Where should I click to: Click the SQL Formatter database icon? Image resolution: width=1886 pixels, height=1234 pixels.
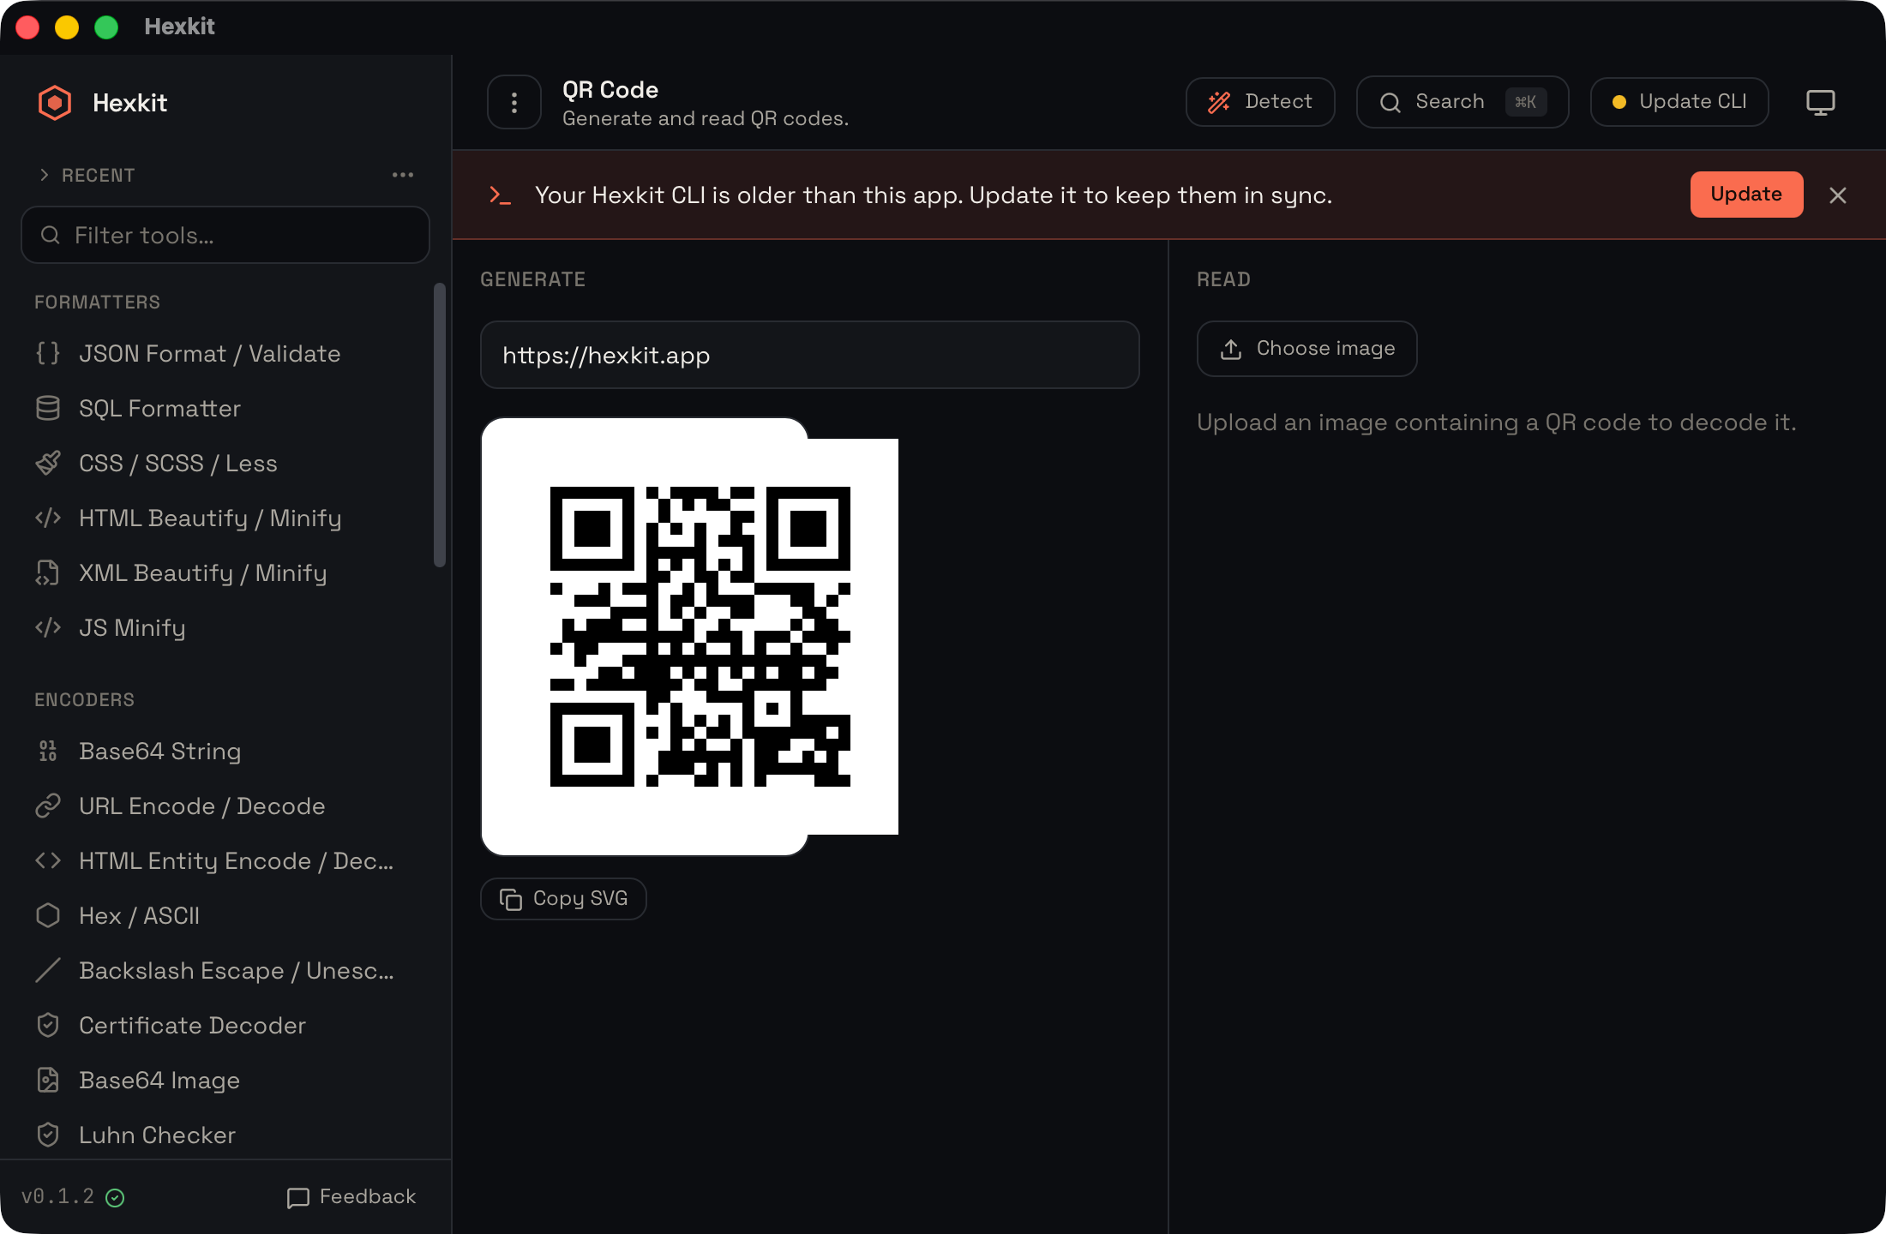(x=48, y=408)
